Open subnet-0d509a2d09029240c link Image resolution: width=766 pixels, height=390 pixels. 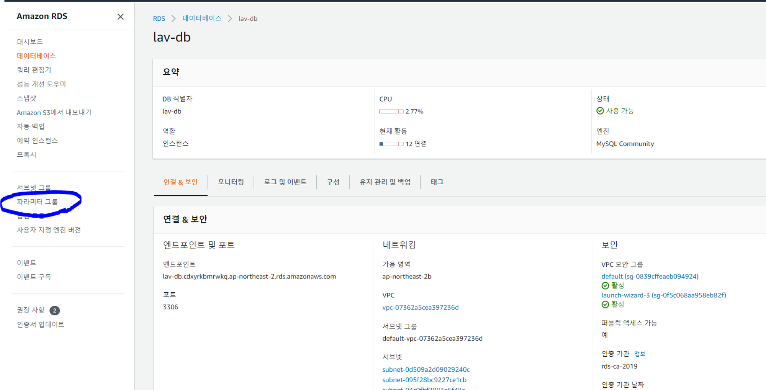point(426,369)
